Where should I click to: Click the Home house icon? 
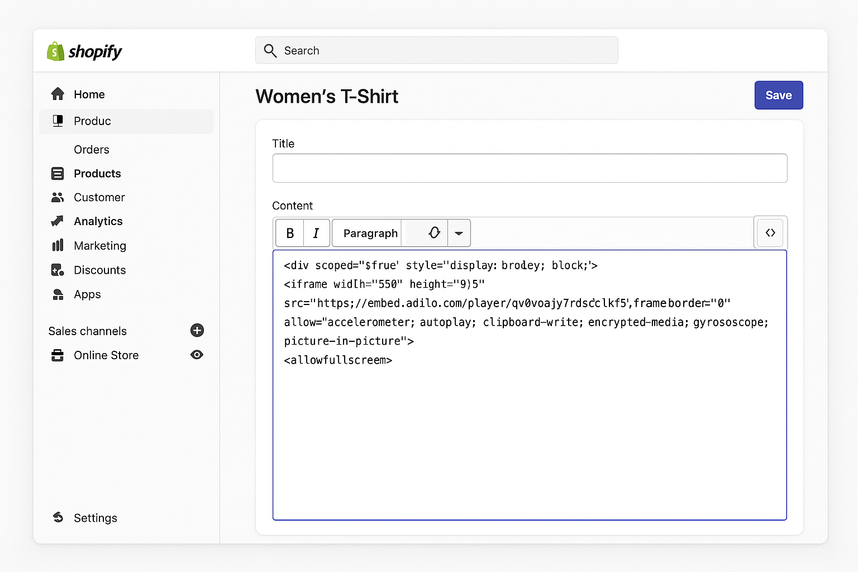click(58, 94)
